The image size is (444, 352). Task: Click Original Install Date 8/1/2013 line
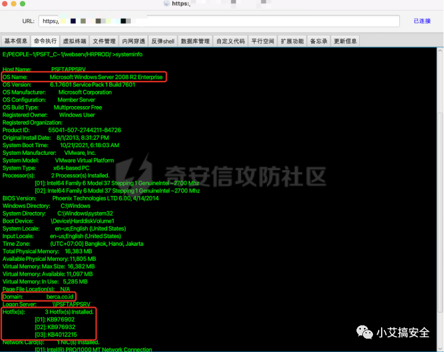click(x=56, y=138)
